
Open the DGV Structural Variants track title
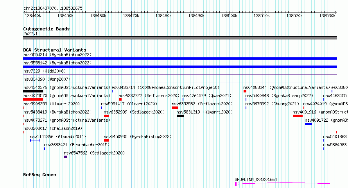coord(55,50)
